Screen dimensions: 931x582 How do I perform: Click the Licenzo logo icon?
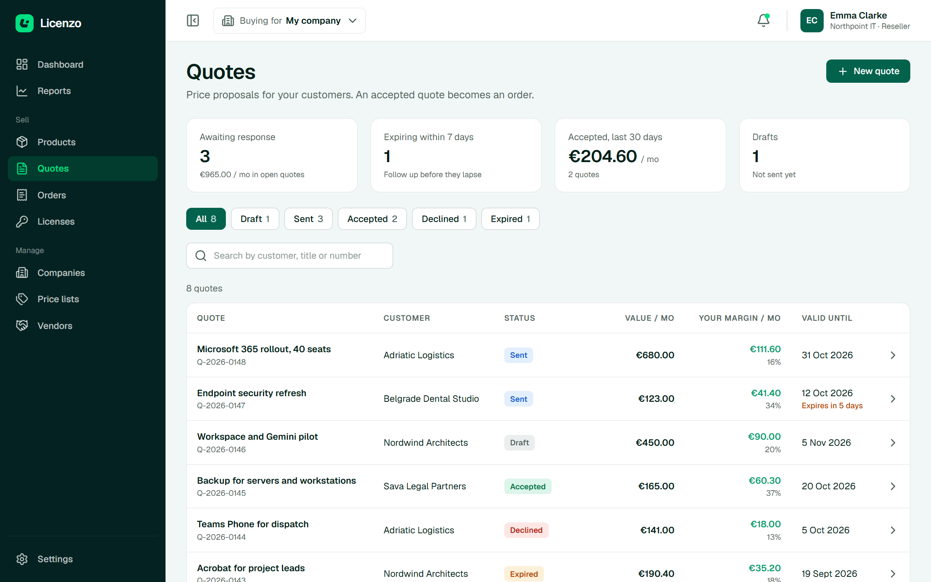pos(25,23)
